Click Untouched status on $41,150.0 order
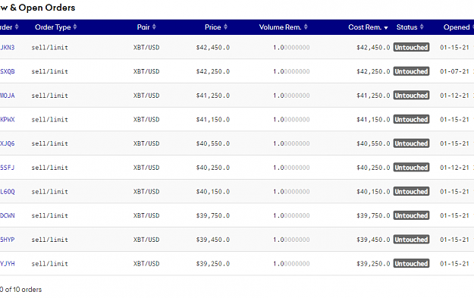474x298 pixels. pos(411,119)
